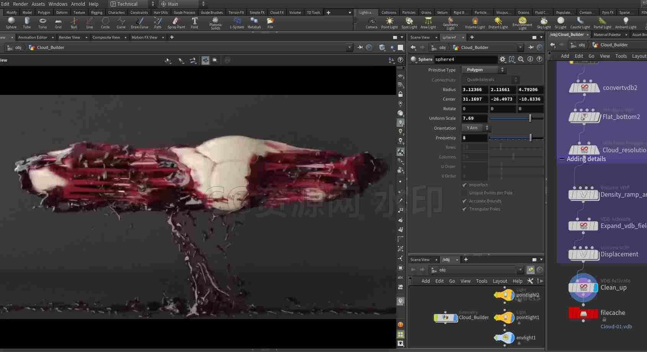Select the Torus shelf tool
Viewport: 647px width, 352px height.
click(42, 23)
